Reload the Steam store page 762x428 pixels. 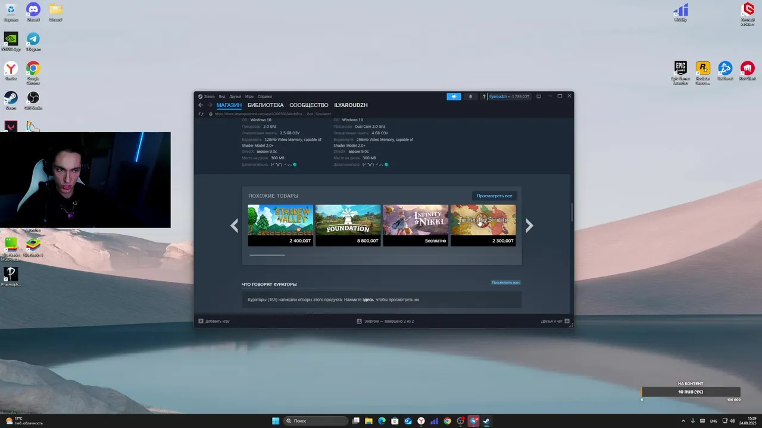click(201, 114)
